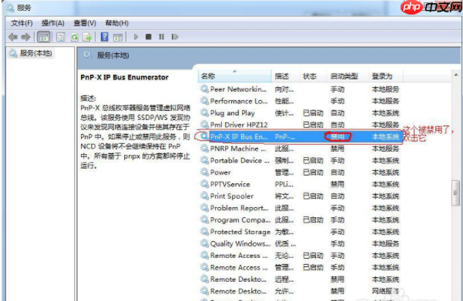Toggle the show/hide console tree icon

[x=44, y=37]
